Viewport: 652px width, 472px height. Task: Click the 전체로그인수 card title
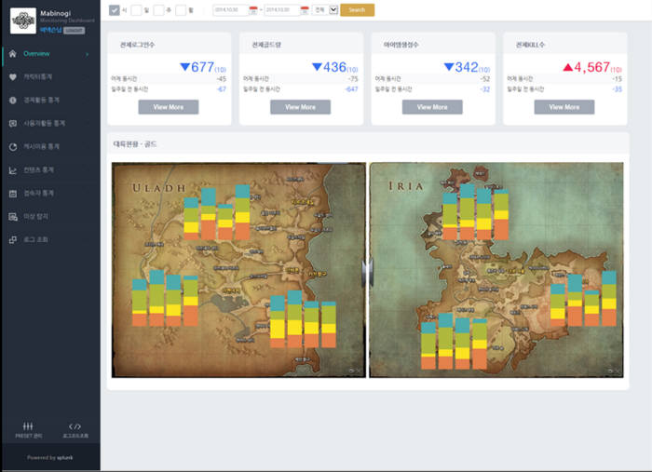click(x=137, y=45)
